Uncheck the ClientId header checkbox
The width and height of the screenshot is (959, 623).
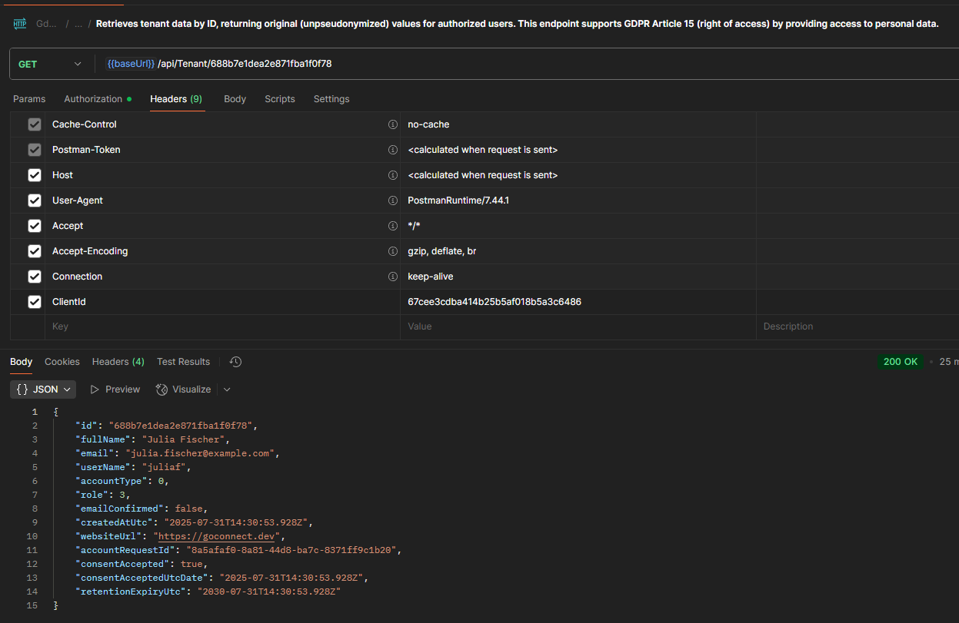[x=35, y=302]
